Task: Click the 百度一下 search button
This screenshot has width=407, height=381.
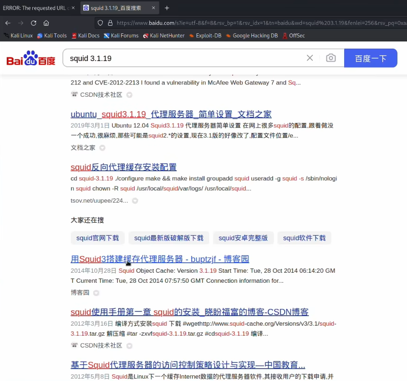Action: [371, 58]
